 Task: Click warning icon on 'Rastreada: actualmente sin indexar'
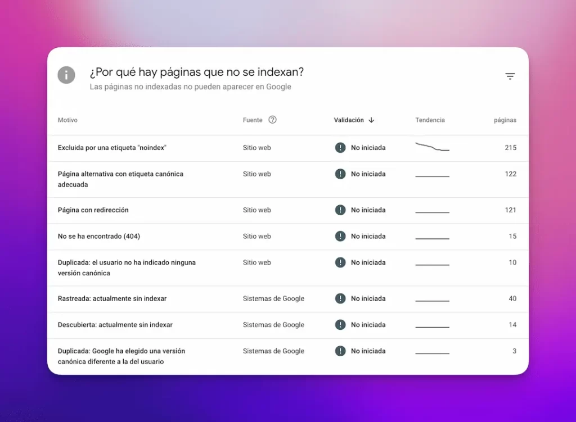(x=340, y=298)
